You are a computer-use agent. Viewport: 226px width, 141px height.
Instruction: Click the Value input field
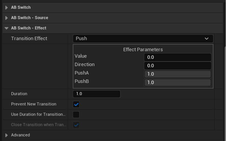tap(178, 57)
